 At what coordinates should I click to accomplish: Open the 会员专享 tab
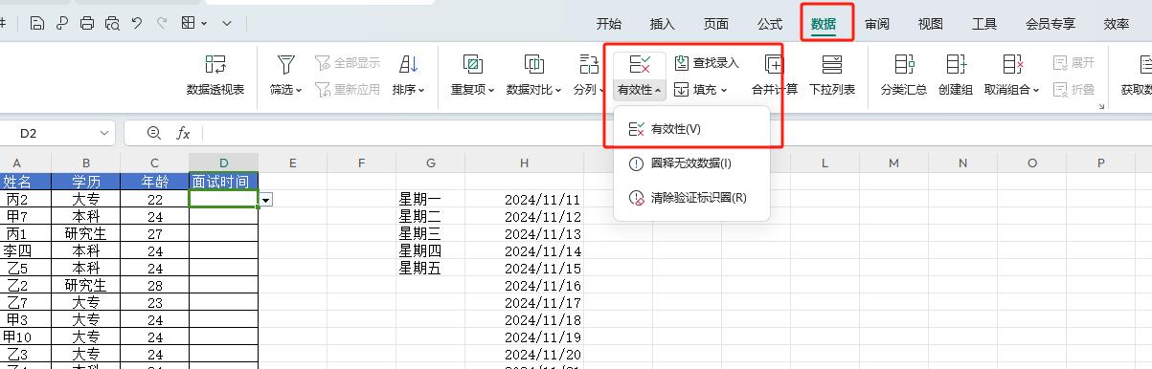(1050, 25)
